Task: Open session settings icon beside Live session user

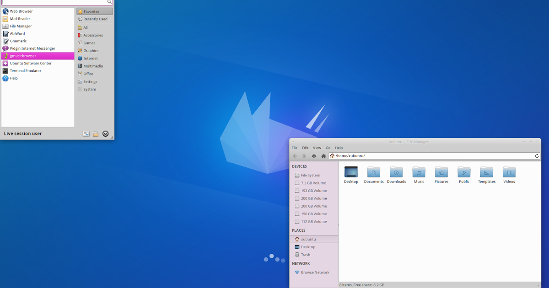Action: pyautogui.click(x=86, y=133)
